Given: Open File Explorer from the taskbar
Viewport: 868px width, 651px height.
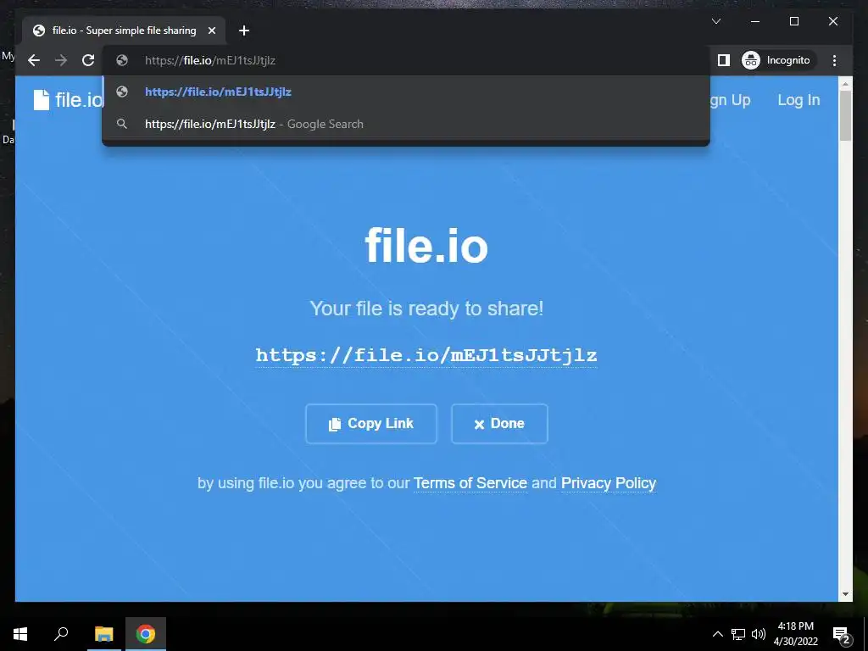Looking at the screenshot, I should [103, 634].
